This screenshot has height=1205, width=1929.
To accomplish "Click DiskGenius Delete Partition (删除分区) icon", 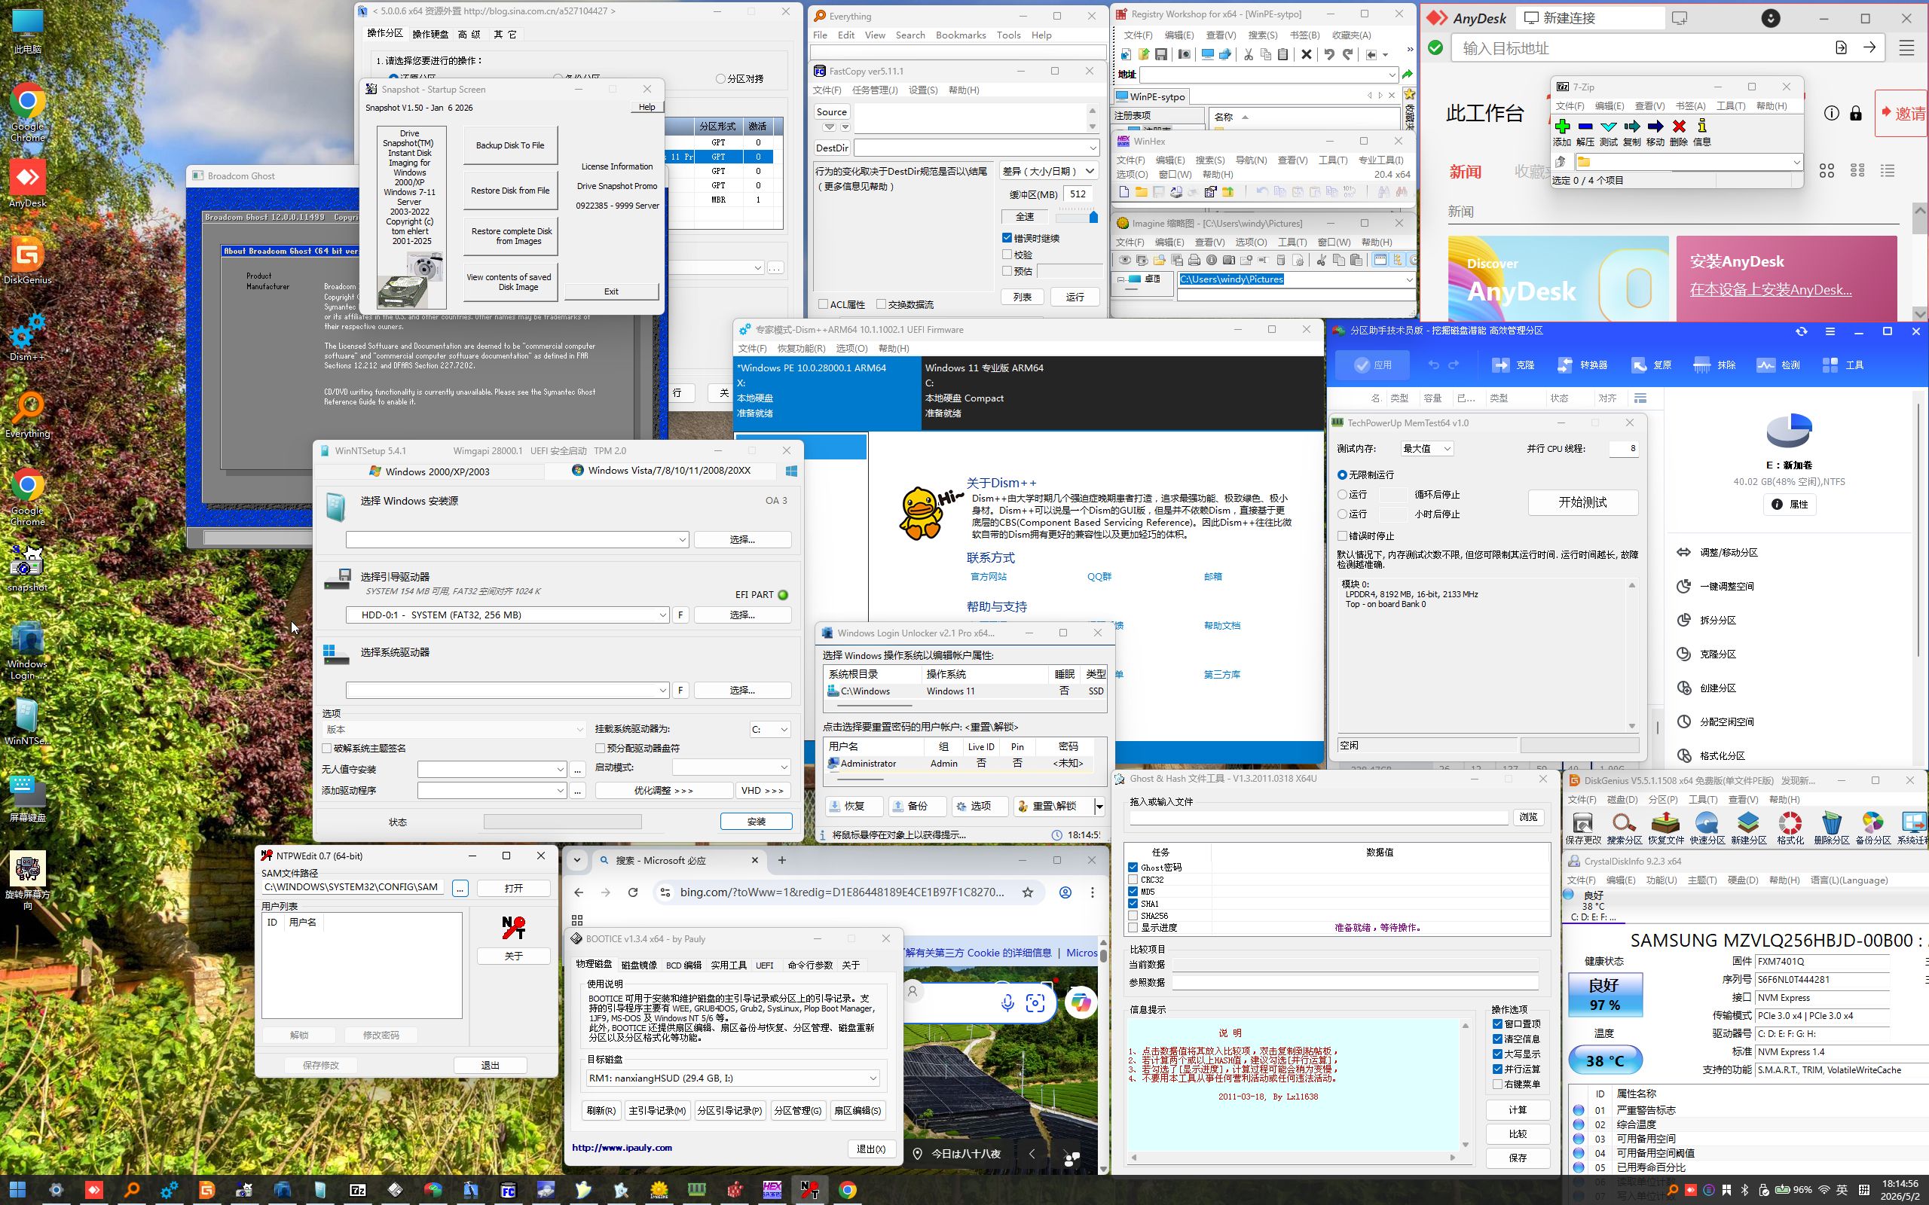I will (1831, 822).
